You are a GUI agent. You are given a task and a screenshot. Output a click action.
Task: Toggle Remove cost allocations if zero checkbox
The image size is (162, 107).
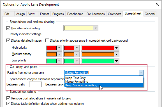point(8,98)
